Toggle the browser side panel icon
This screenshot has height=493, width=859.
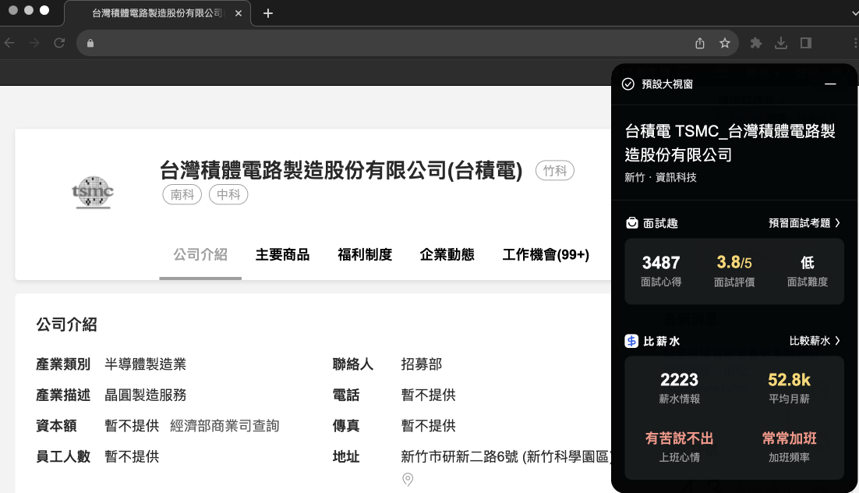tap(806, 43)
